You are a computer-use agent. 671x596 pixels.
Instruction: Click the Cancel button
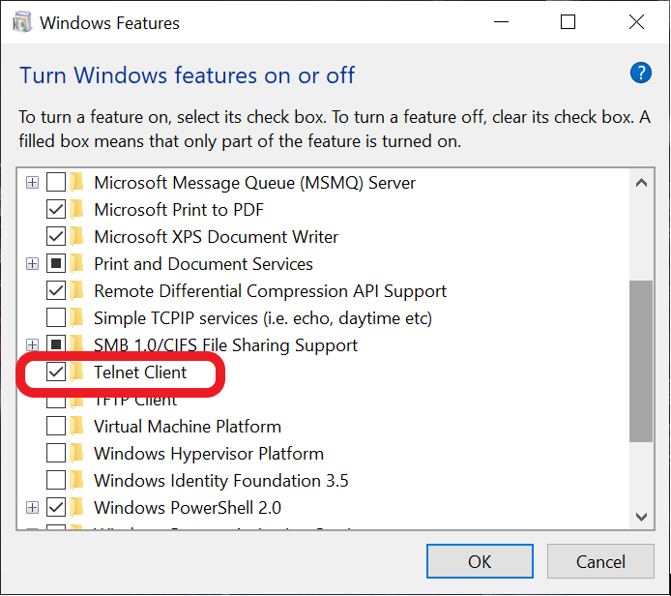[600, 561]
